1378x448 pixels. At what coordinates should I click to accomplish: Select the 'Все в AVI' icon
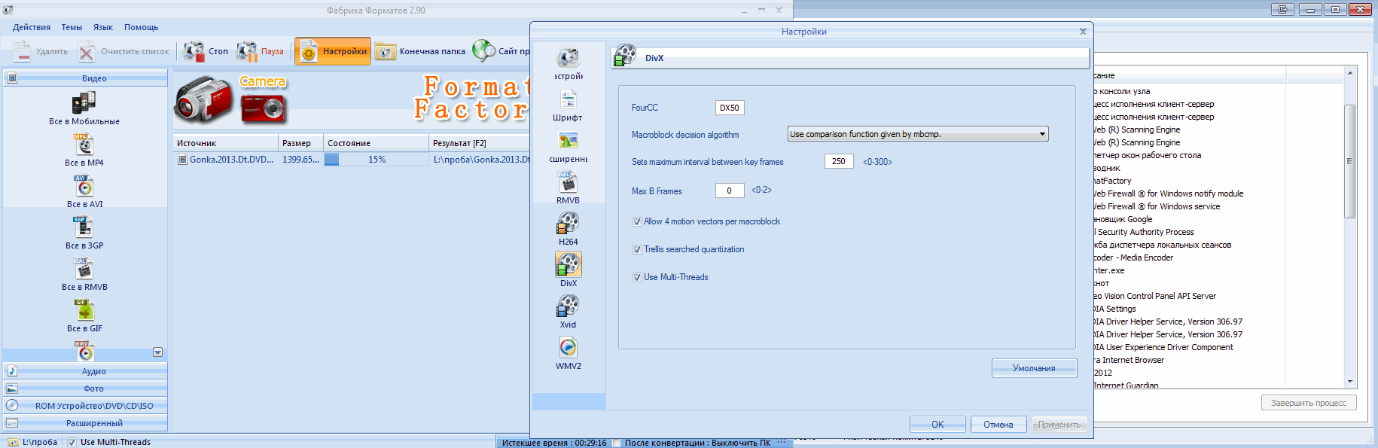click(84, 185)
